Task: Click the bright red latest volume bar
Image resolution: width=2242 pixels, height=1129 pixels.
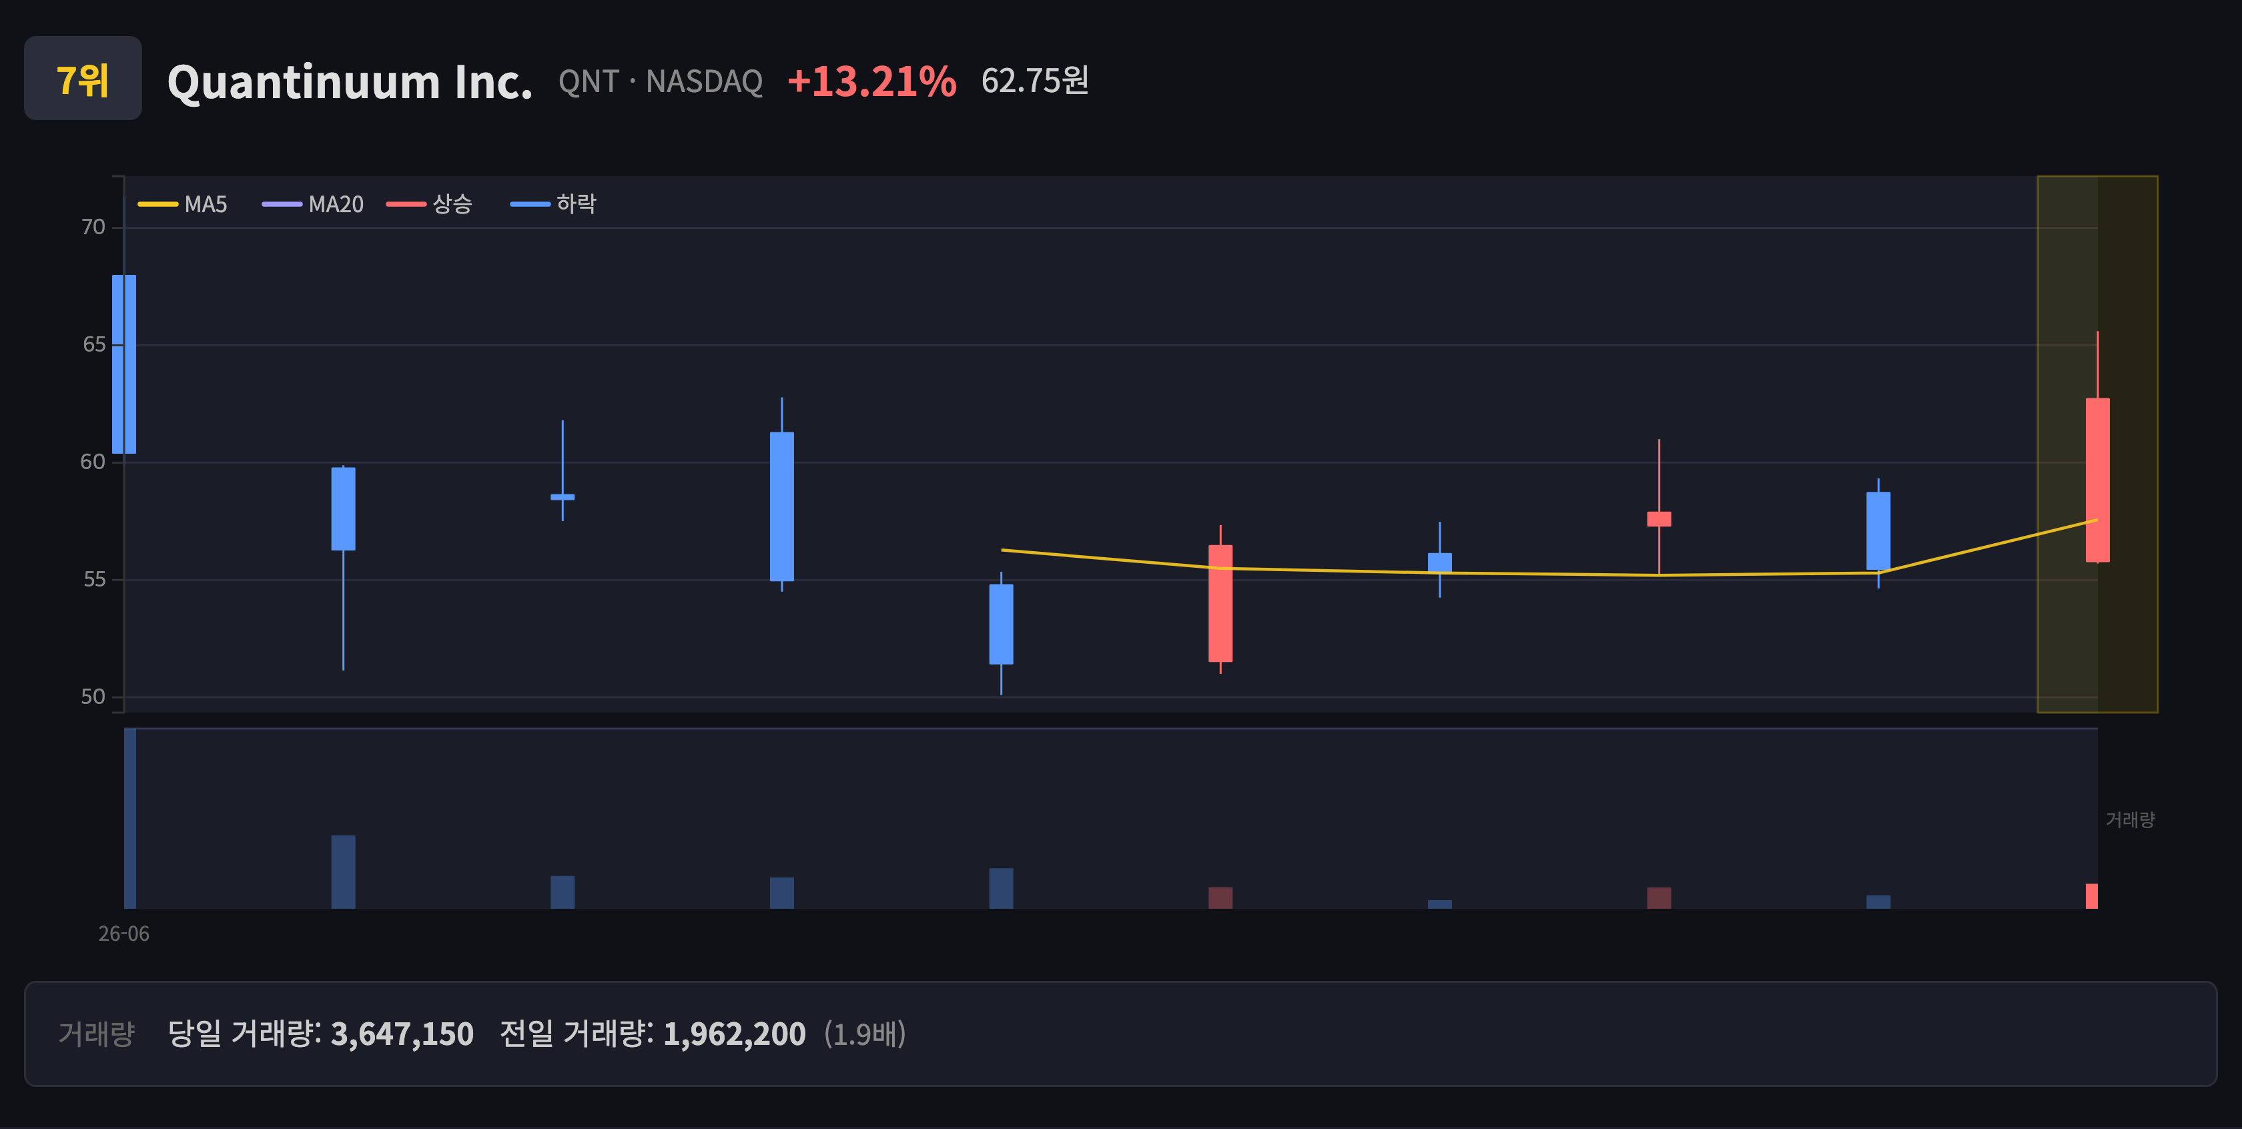Action: (x=2091, y=897)
